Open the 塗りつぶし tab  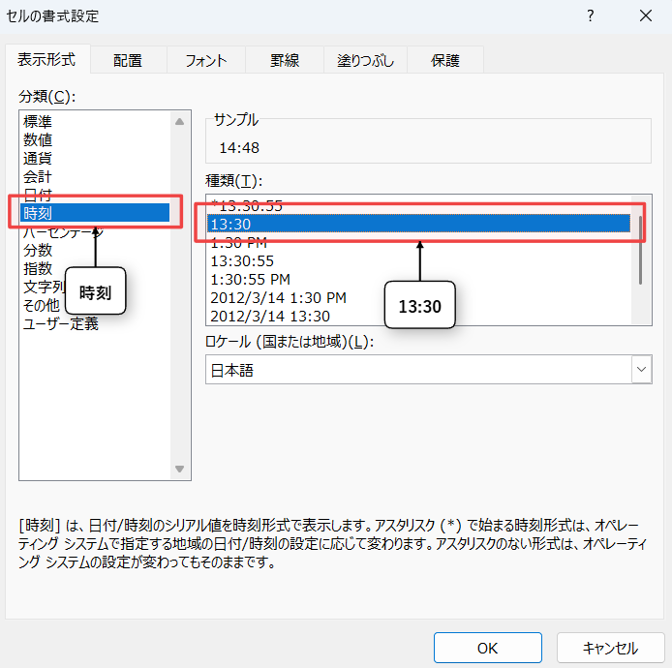point(365,60)
